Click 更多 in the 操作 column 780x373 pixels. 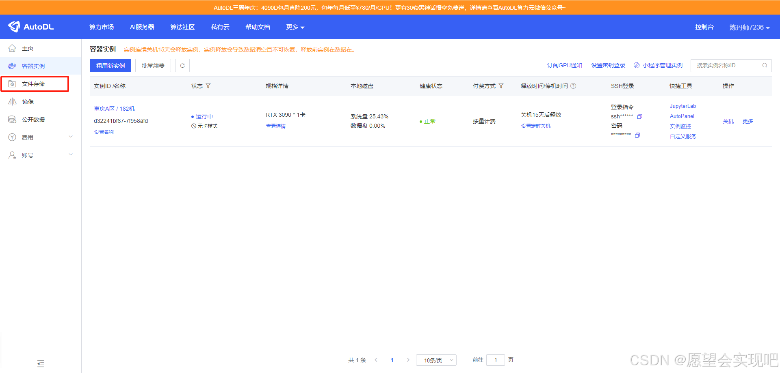point(748,121)
